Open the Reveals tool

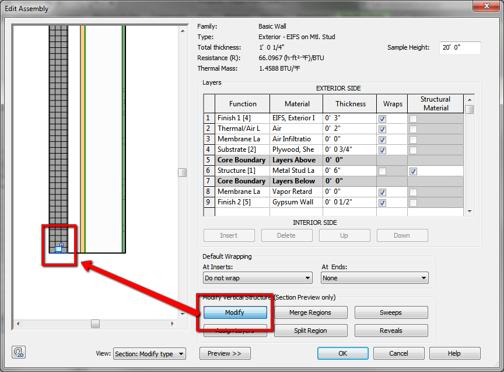click(391, 331)
